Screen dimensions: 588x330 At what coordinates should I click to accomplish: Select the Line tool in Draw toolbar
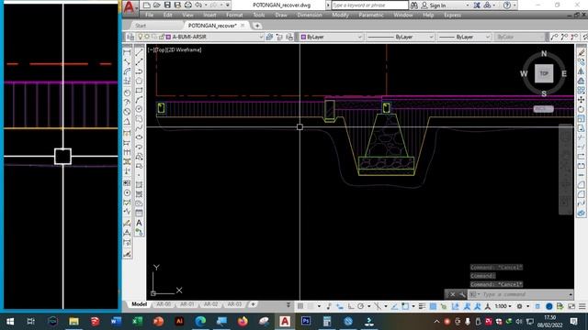pyautogui.click(x=139, y=52)
